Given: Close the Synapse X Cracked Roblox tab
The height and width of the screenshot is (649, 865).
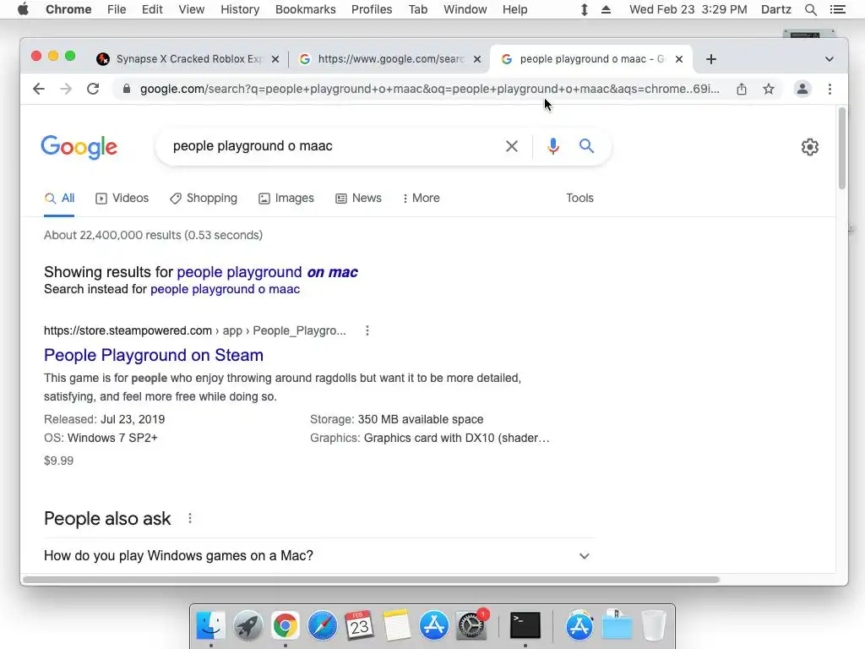Looking at the screenshot, I should click(275, 59).
